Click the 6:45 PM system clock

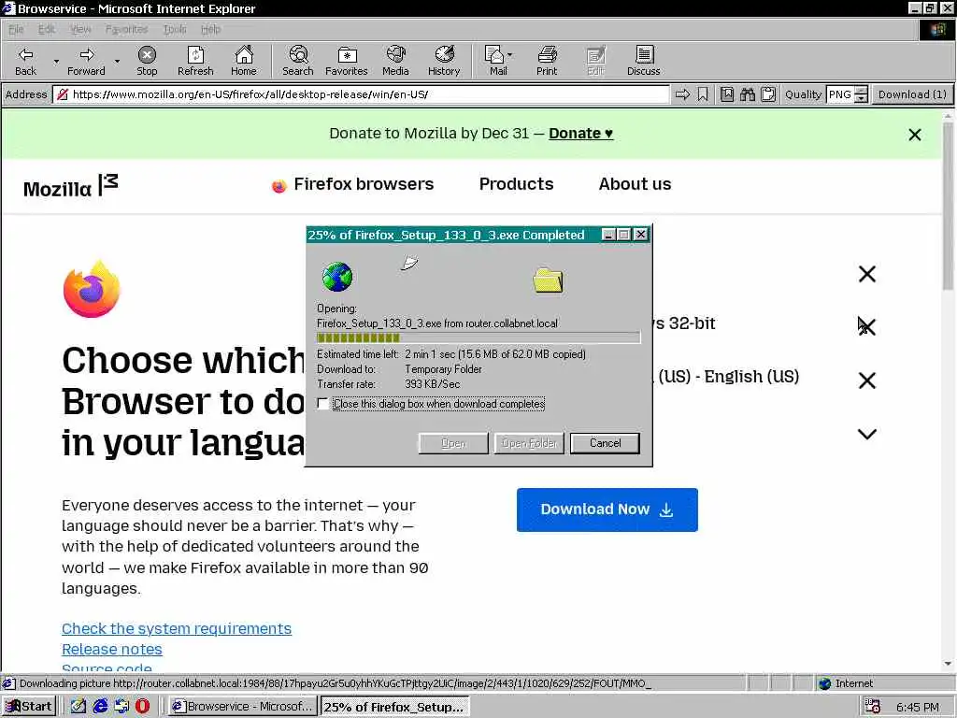point(918,707)
